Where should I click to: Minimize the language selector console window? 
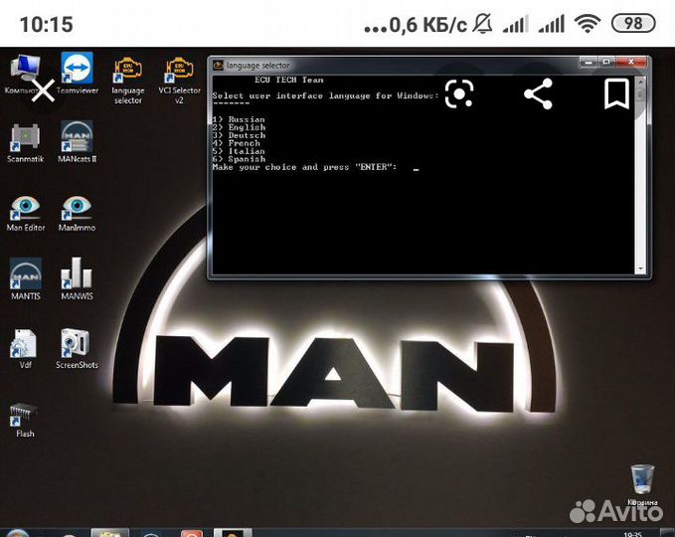point(589,62)
